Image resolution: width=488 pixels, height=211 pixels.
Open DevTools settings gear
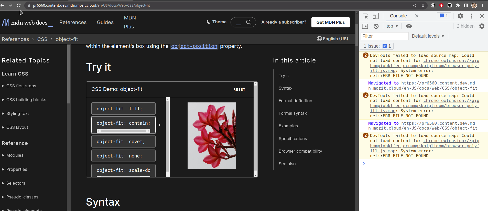(x=460, y=16)
